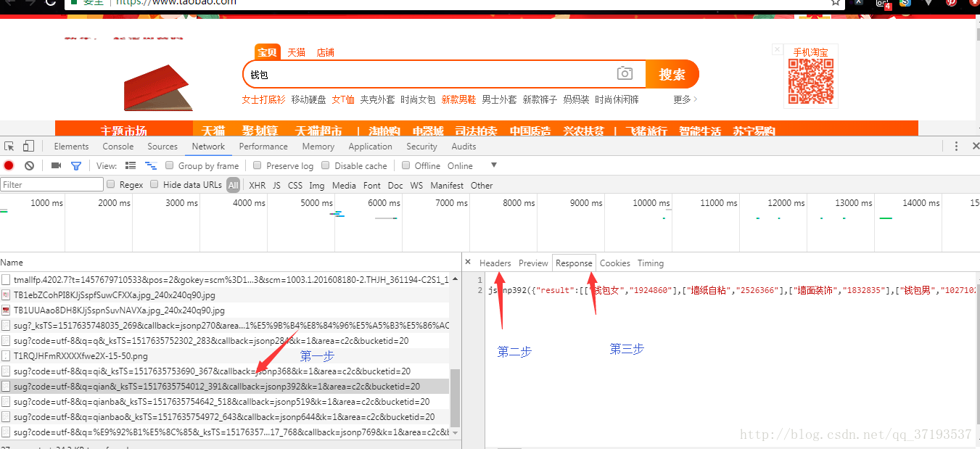Filter requests by Media type
Screen dimensions: 980x449
[x=344, y=185]
